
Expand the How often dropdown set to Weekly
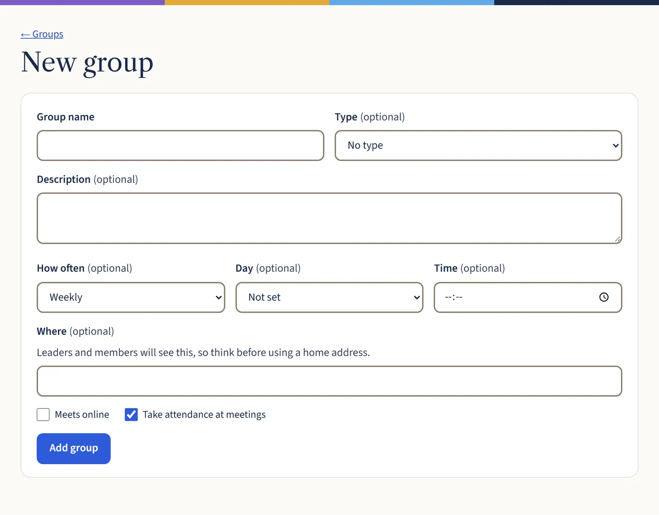click(x=131, y=297)
